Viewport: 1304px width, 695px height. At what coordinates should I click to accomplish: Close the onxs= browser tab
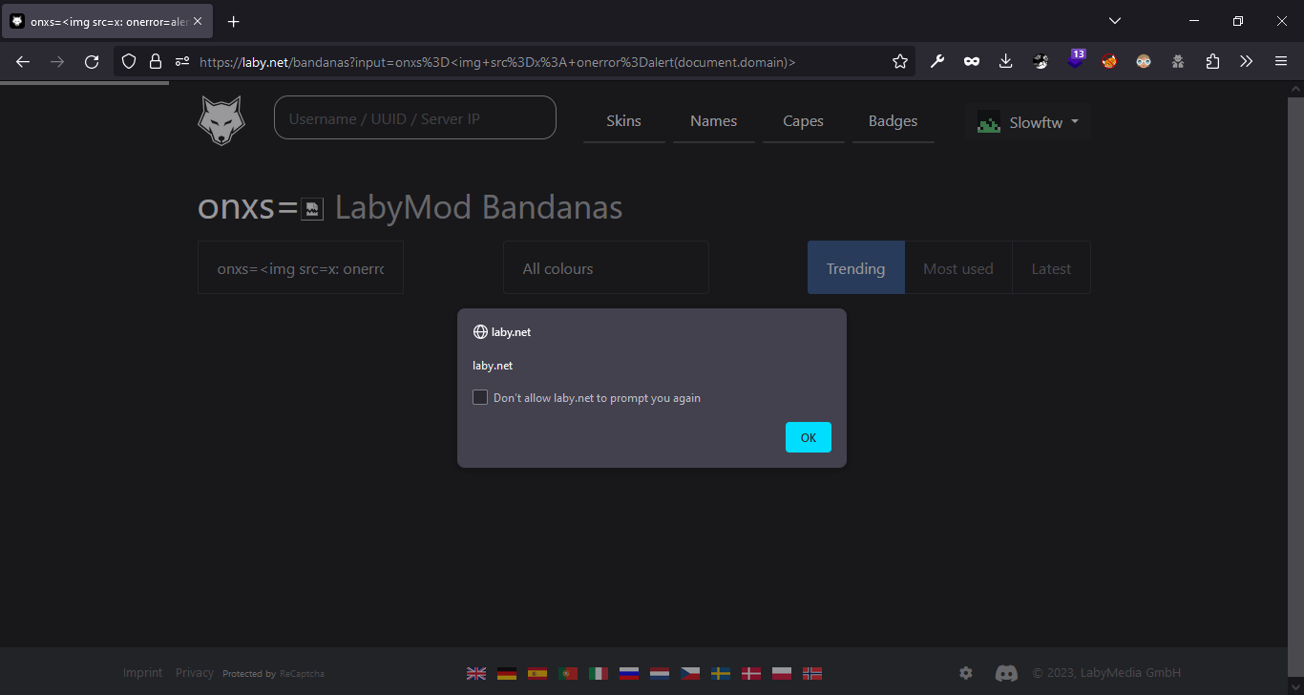click(198, 21)
